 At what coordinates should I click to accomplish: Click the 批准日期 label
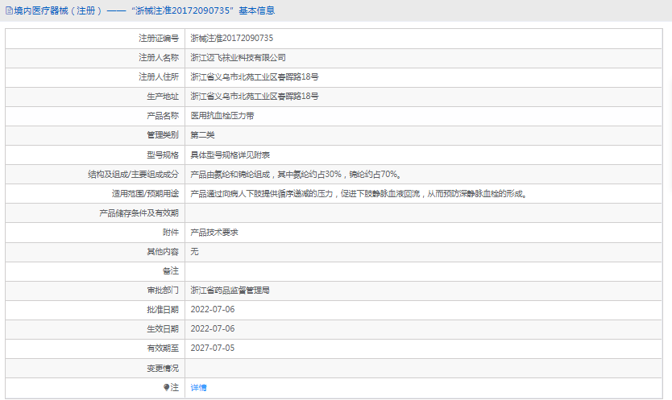163,310
